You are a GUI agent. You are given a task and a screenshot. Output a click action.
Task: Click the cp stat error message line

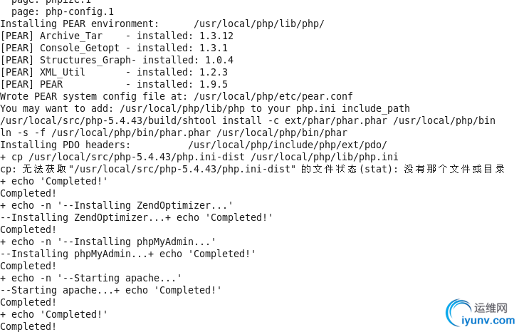[252, 169]
